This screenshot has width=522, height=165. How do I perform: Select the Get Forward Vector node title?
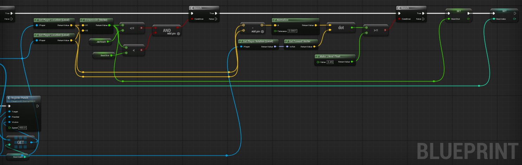click(300, 41)
